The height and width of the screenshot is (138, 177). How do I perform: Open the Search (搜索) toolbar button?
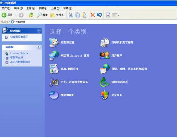42,15
